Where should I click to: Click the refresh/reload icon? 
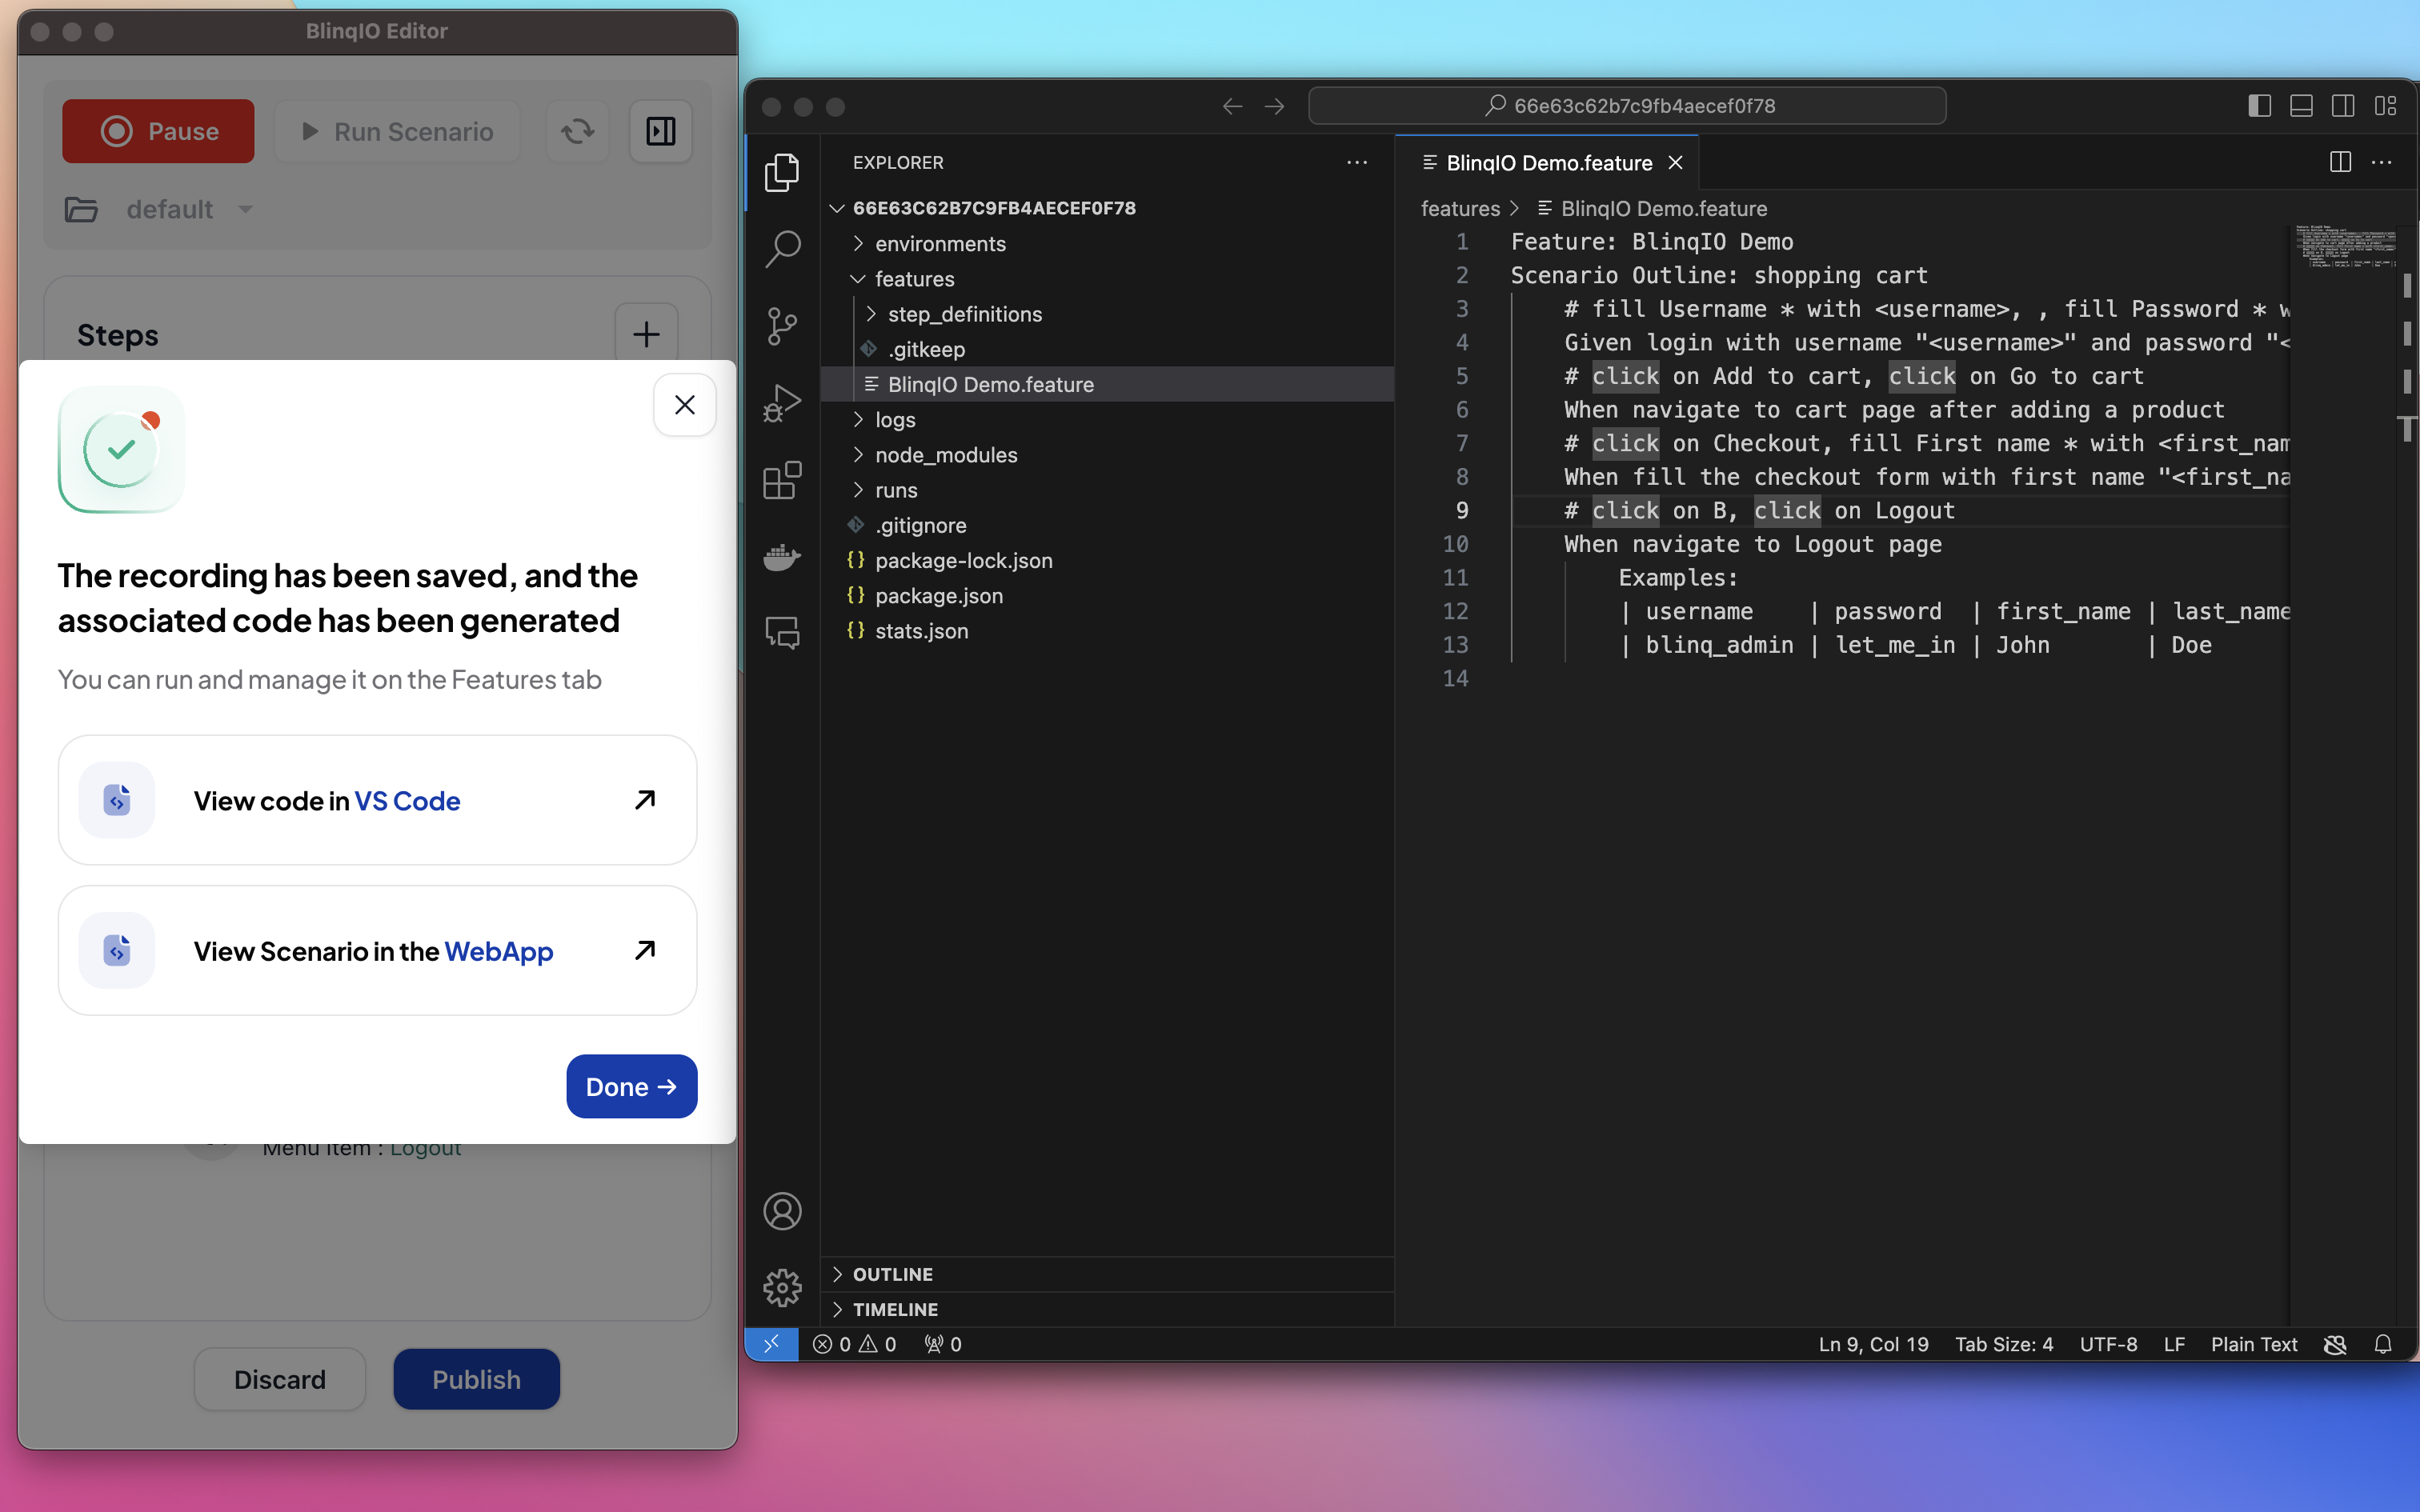[x=579, y=129]
